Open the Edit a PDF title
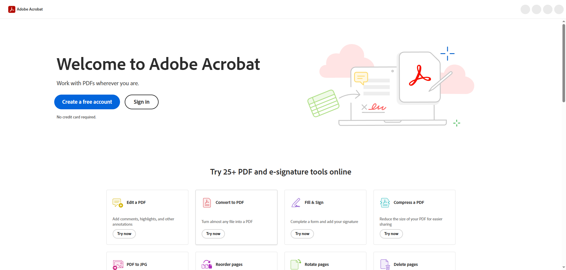This screenshot has height=270, width=566. pyautogui.click(x=136, y=202)
